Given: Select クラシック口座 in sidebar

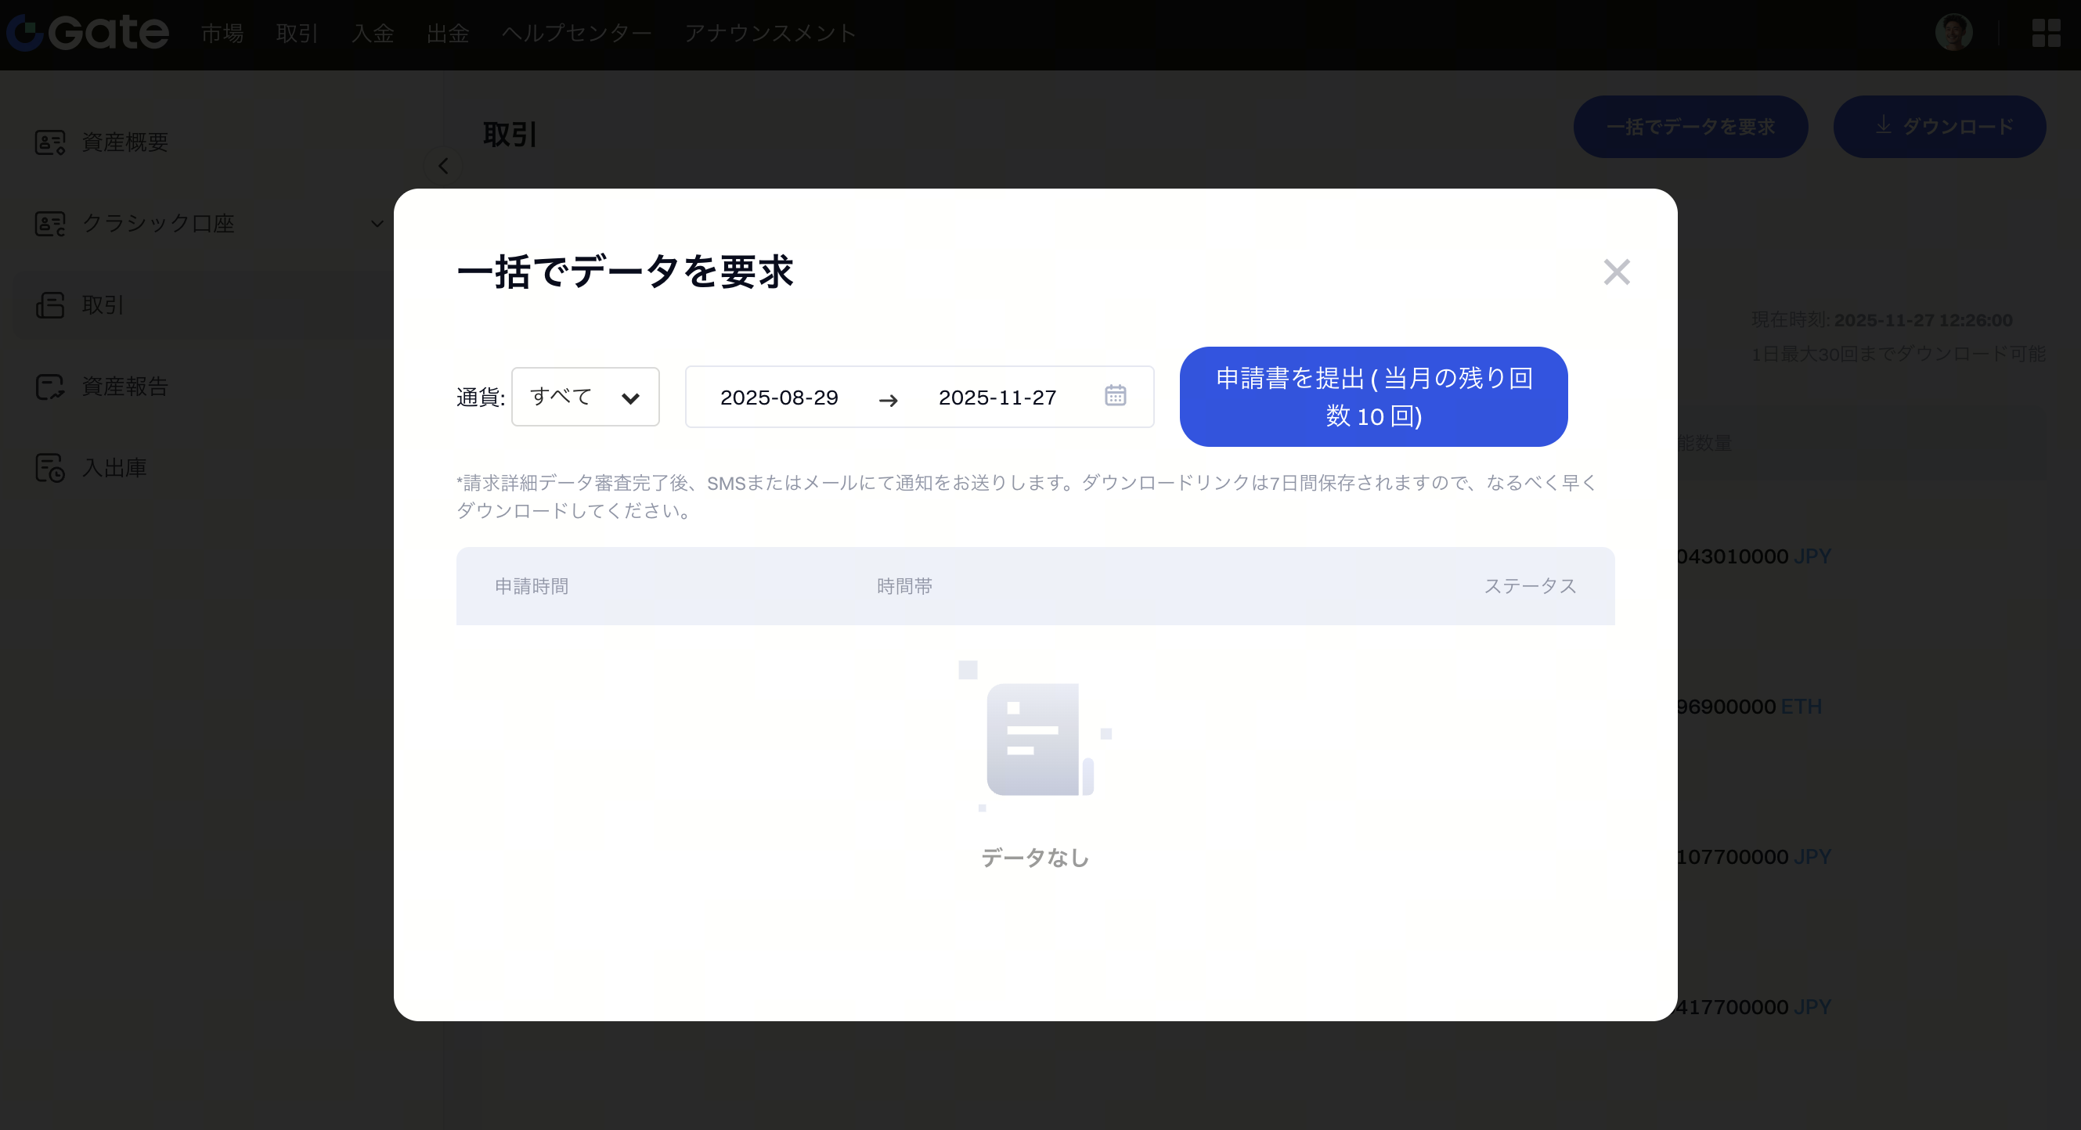Looking at the screenshot, I should click(158, 223).
